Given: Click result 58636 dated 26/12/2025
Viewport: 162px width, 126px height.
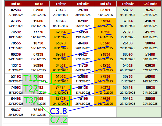Looking at the screenshot, I should tap(105, 99).
